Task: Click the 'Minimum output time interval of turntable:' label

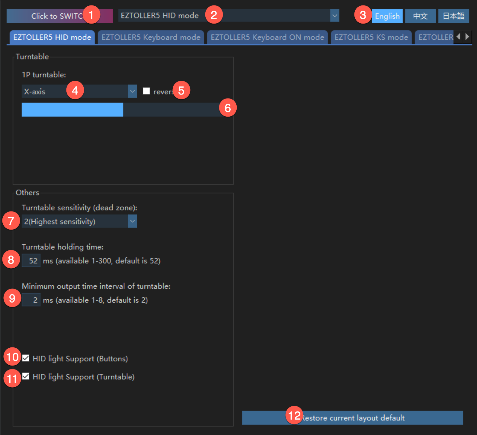Action: (96, 286)
